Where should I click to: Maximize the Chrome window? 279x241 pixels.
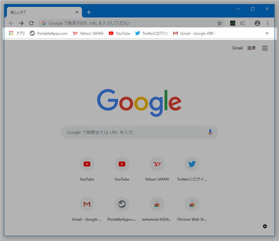click(x=253, y=9)
